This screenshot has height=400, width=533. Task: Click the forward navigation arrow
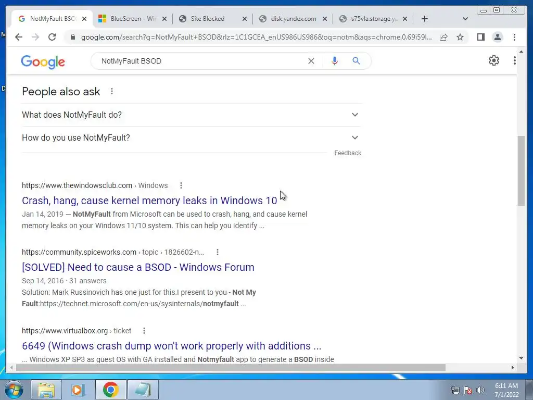coord(35,37)
